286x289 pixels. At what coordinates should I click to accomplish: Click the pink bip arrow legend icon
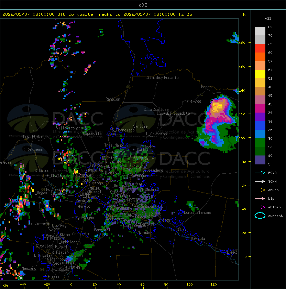(x=260, y=198)
